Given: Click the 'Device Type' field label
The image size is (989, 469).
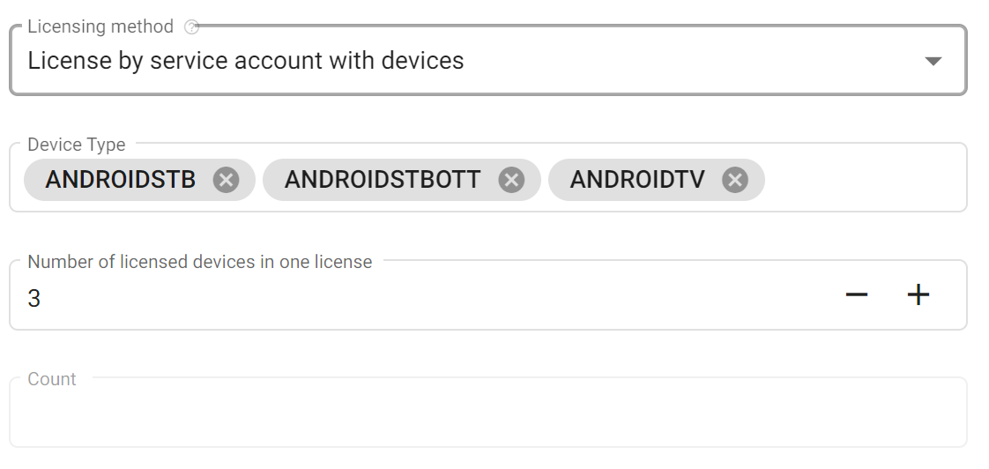Looking at the screenshot, I should click(77, 145).
